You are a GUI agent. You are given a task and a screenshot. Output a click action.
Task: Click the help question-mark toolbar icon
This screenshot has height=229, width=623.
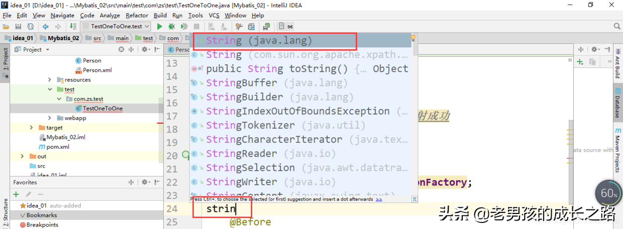click(281, 27)
